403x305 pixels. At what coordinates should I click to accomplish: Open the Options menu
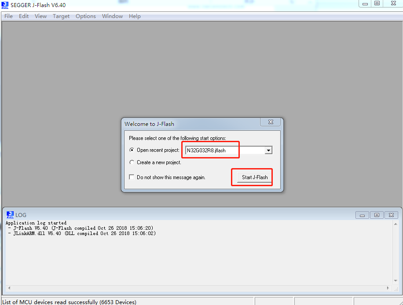click(x=86, y=16)
